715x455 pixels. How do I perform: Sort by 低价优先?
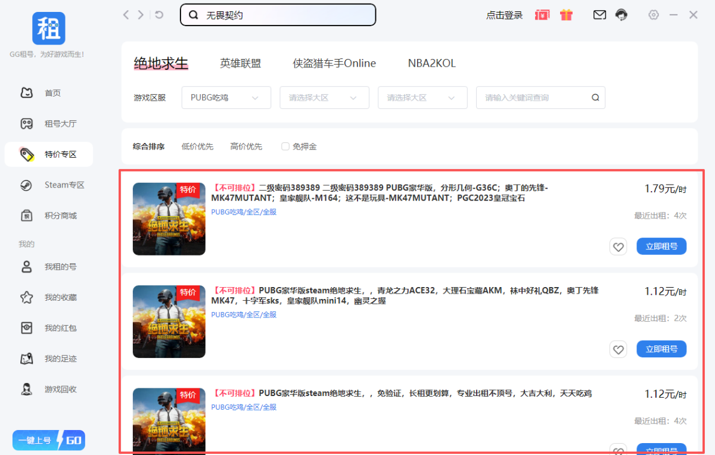click(197, 147)
